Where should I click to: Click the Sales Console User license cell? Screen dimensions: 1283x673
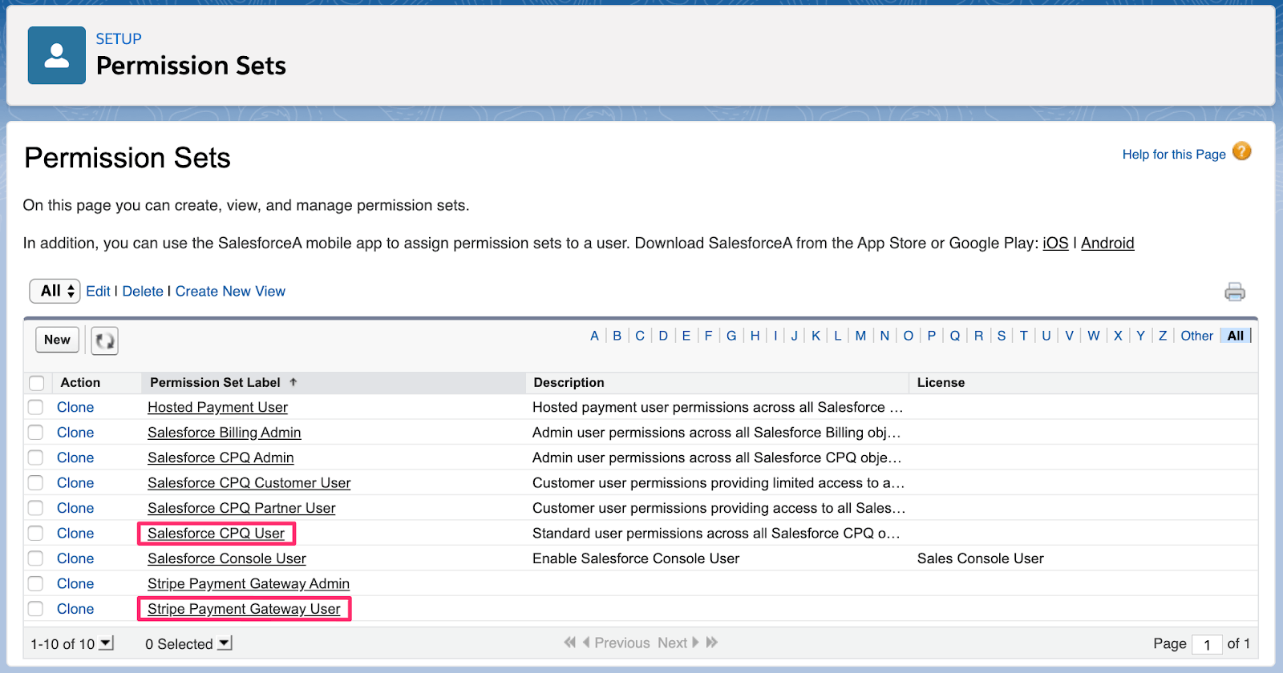pos(981,558)
